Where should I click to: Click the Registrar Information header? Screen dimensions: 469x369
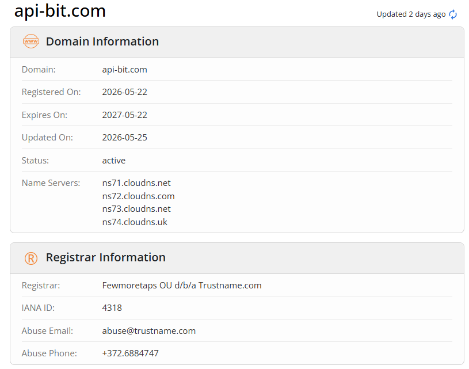click(x=105, y=257)
